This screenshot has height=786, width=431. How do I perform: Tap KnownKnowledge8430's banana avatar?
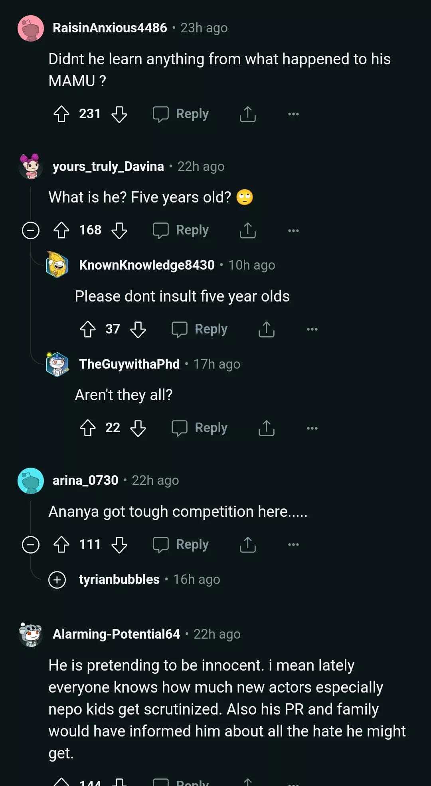click(x=57, y=265)
